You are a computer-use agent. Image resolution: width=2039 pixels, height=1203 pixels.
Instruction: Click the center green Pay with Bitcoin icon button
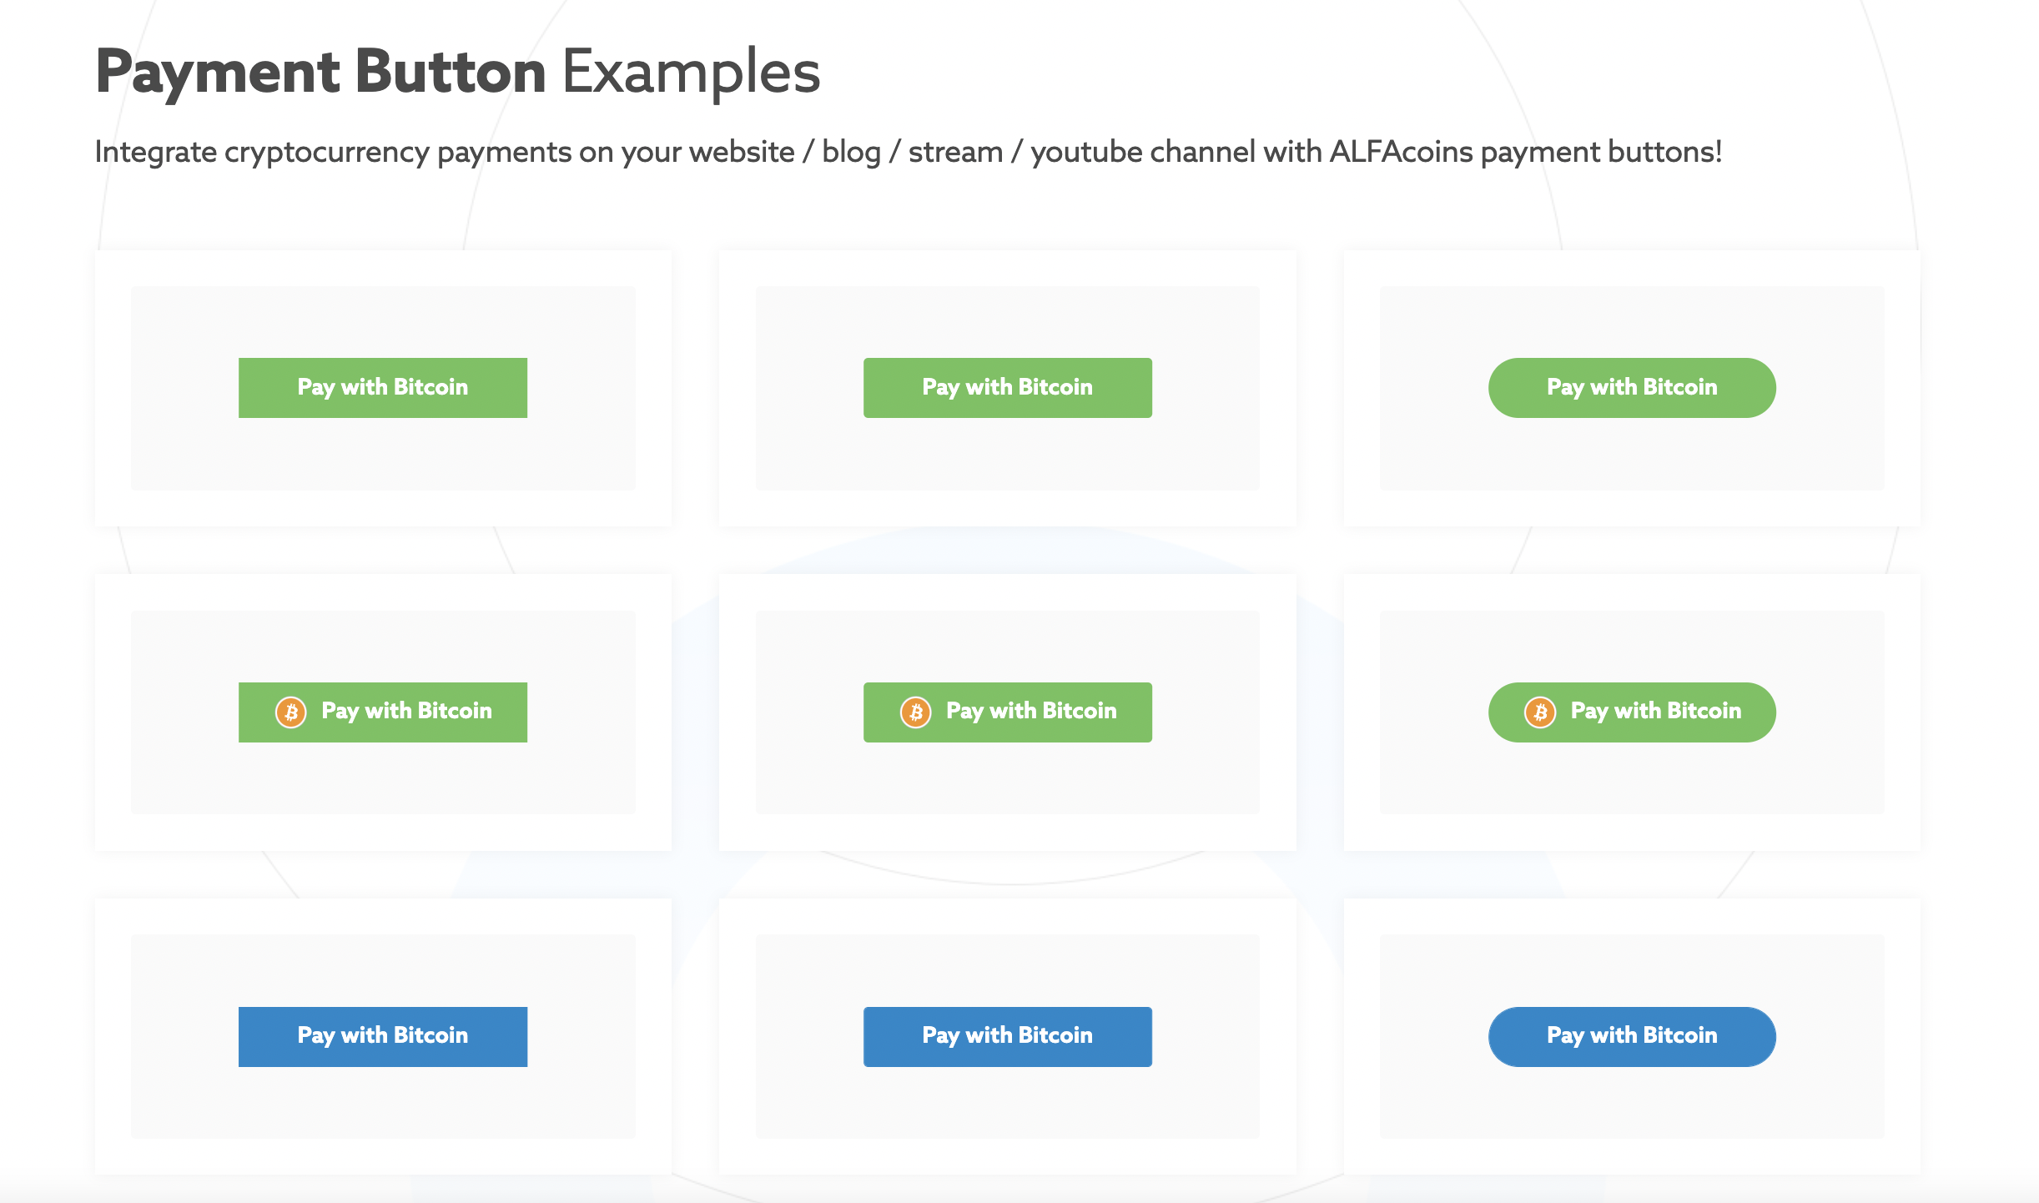tap(1007, 712)
